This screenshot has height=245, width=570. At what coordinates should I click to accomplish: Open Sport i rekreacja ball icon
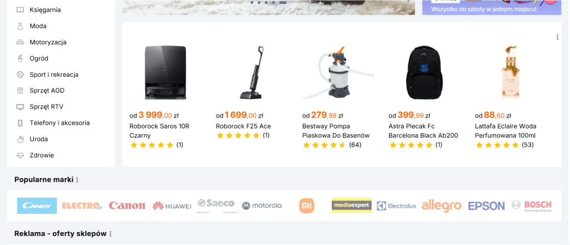click(x=20, y=75)
